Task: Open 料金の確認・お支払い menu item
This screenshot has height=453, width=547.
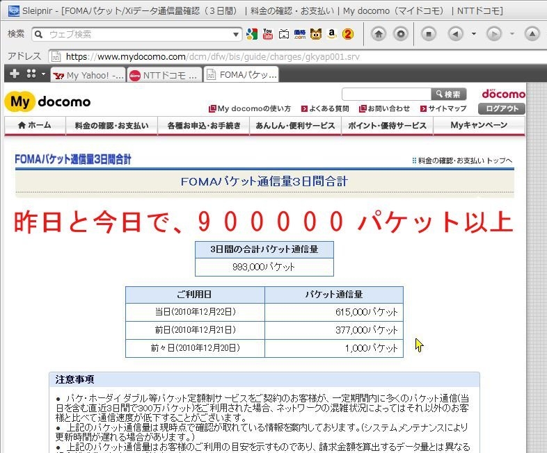Action: (111, 125)
